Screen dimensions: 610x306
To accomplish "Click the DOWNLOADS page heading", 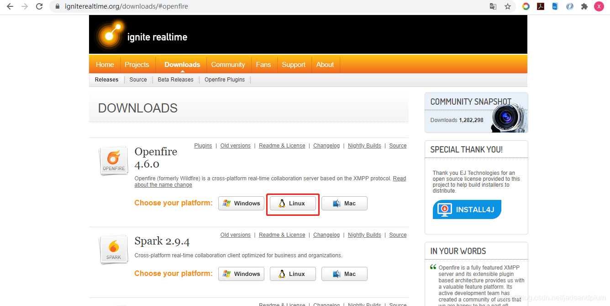I will [138, 108].
